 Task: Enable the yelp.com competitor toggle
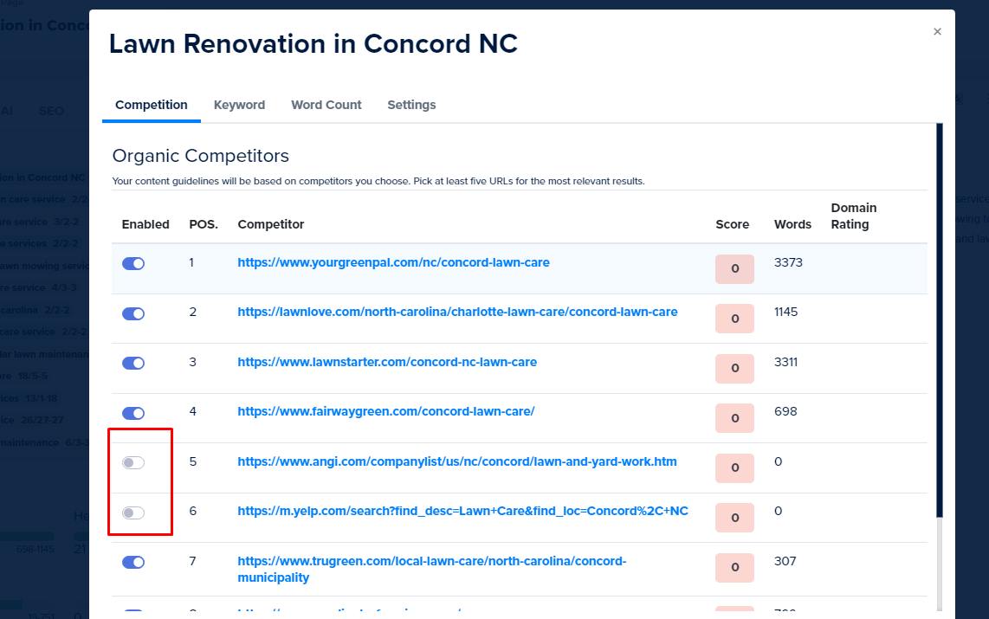click(x=133, y=513)
